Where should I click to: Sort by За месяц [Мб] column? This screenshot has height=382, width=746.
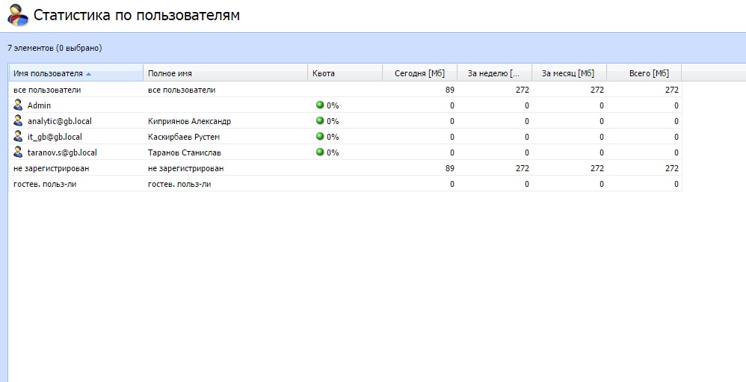pyautogui.click(x=568, y=73)
